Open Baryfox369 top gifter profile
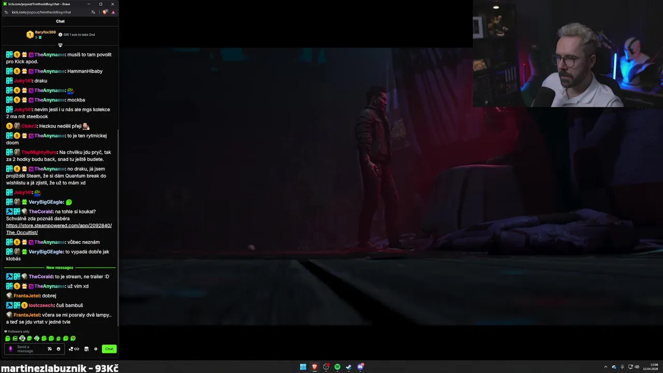This screenshot has height=373, width=663. (x=45, y=32)
